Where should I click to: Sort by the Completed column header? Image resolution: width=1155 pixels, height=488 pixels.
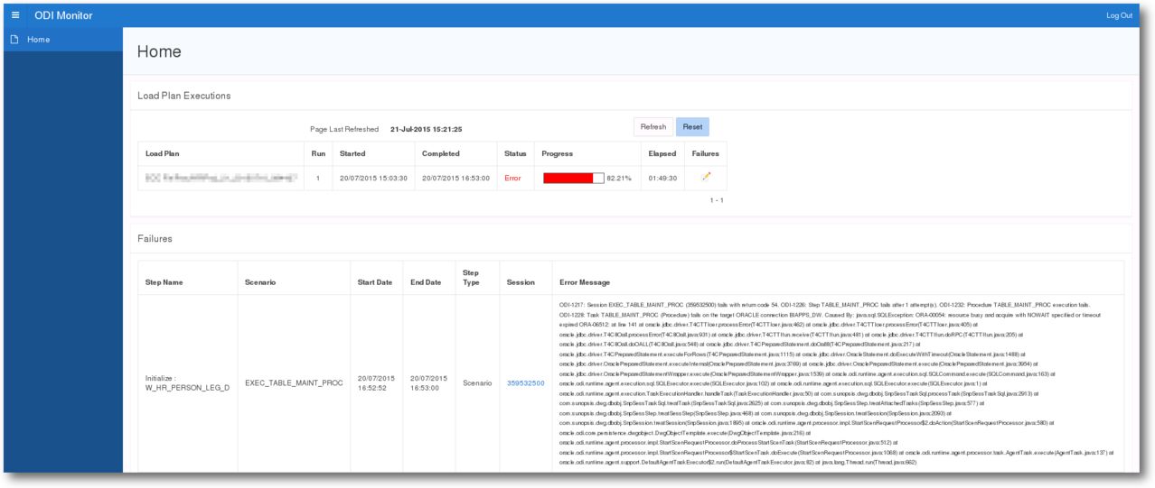pyautogui.click(x=441, y=153)
